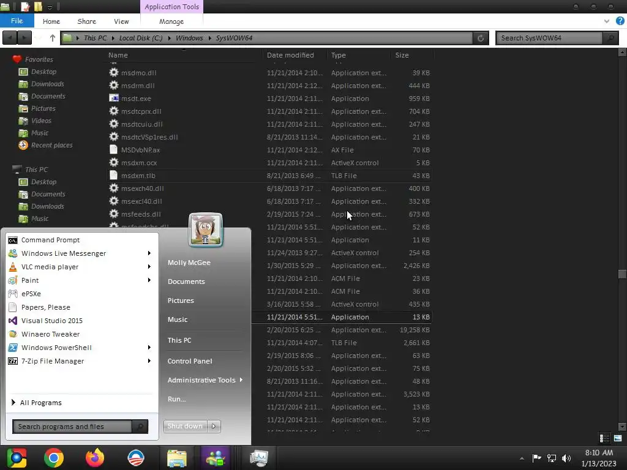The image size is (627, 470).
Task: Open File Explorer from taskbar
Action: 177,458
